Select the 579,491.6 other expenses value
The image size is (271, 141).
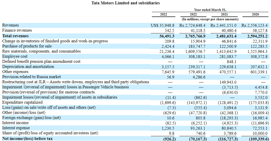coord(197,72)
